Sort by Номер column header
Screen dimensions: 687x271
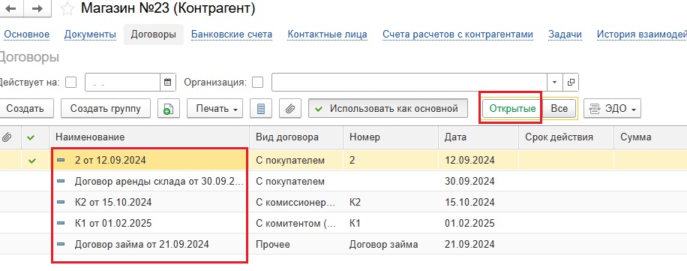point(391,137)
